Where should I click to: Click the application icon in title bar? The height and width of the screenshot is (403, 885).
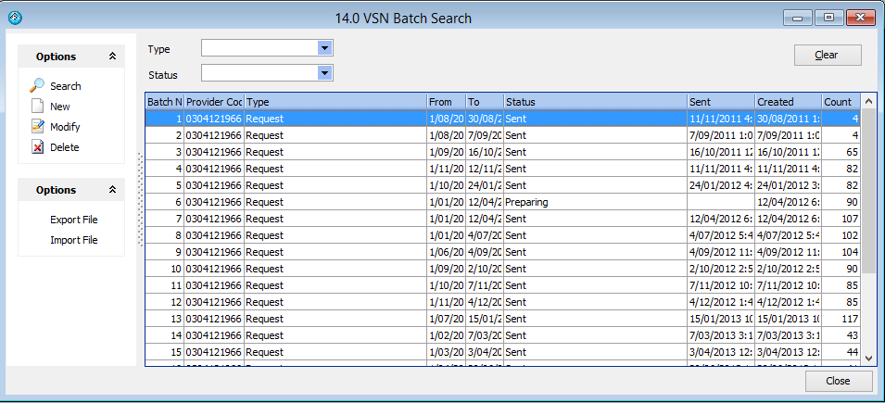[14, 18]
